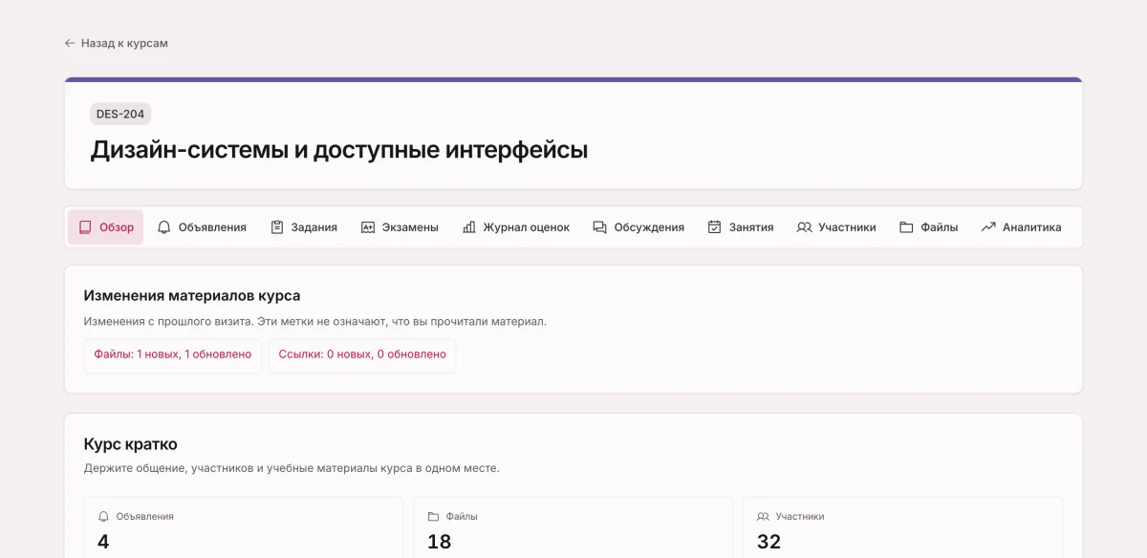
Task: Click the Объявления count 4
Action: point(103,542)
